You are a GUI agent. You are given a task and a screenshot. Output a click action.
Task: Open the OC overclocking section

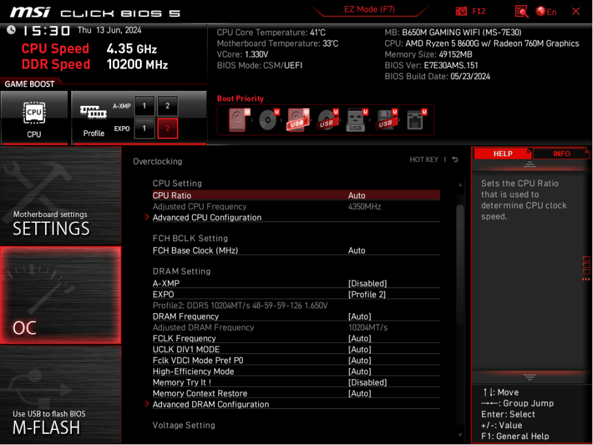click(61, 295)
